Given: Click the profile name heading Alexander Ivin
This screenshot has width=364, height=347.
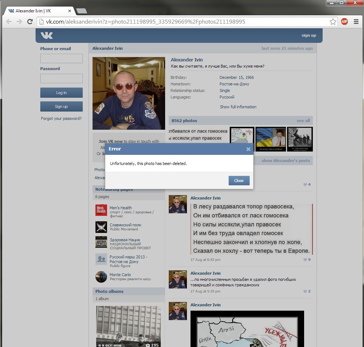Looking at the screenshot, I should coord(187,60).
